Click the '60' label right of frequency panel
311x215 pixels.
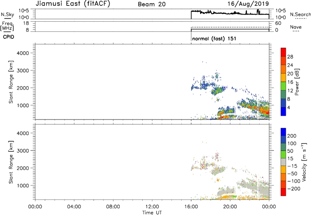click(278, 23)
